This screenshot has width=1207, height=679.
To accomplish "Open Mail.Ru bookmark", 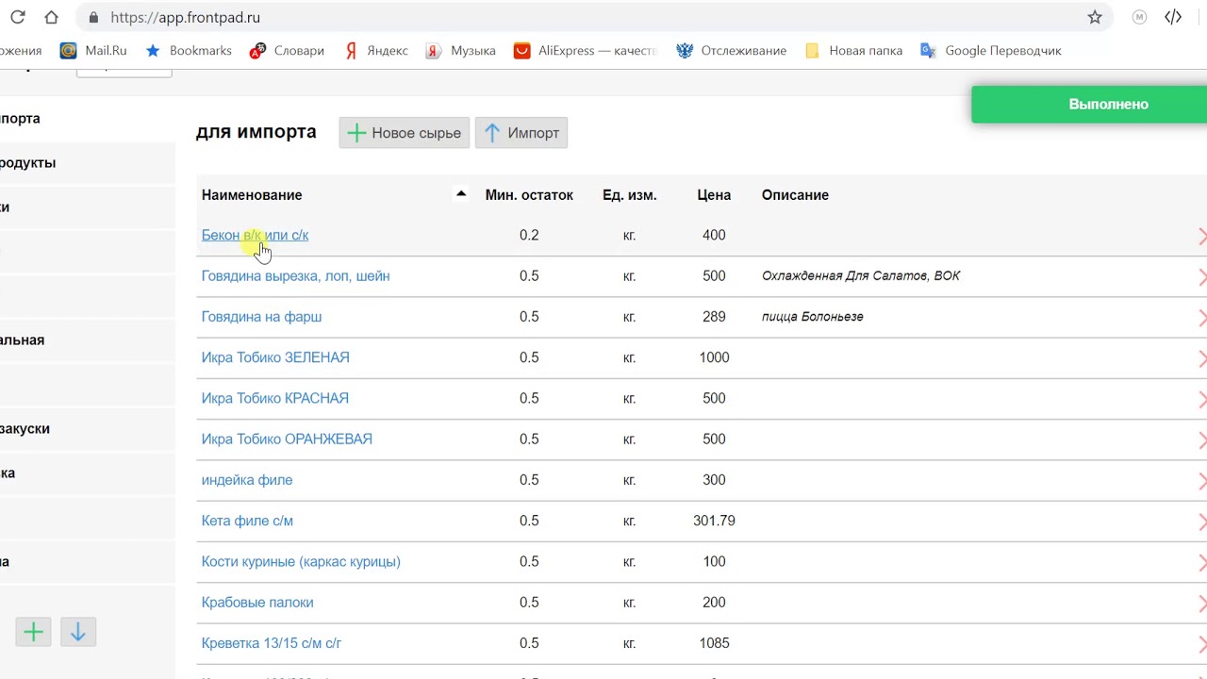I will point(93,51).
